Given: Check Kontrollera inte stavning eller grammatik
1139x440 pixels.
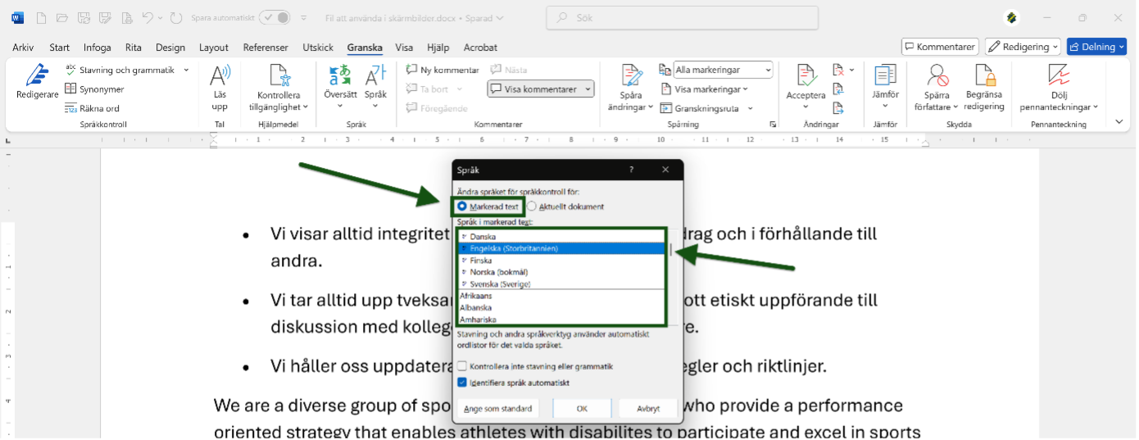Looking at the screenshot, I should pos(462,366).
